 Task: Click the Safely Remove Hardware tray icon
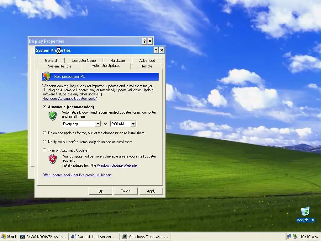coord(295,237)
